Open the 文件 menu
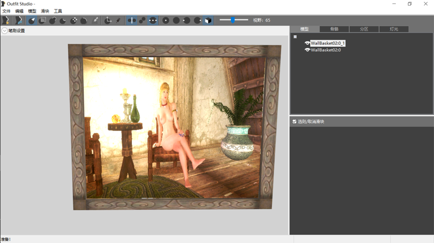 (6, 11)
